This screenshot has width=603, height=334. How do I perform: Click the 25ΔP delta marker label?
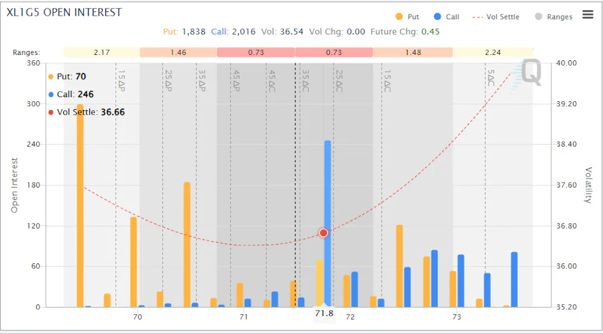[x=168, y=80]
